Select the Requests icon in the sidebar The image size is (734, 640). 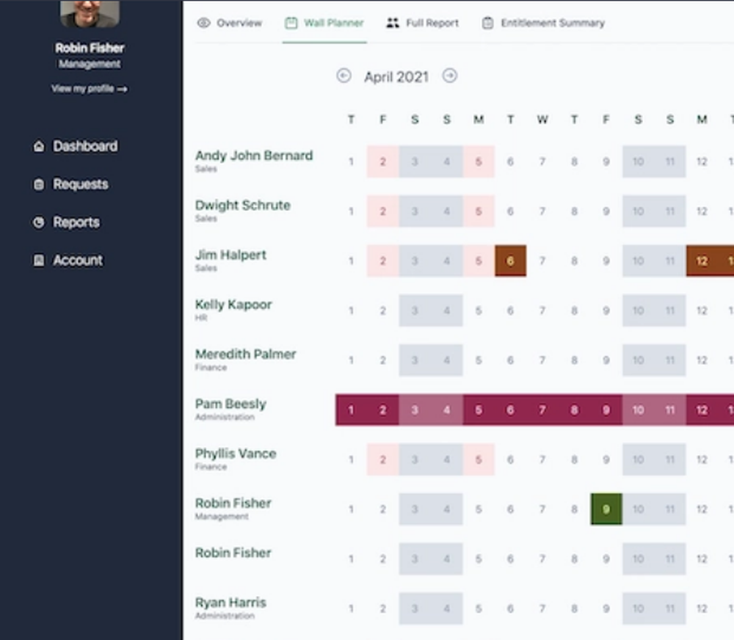39,184
